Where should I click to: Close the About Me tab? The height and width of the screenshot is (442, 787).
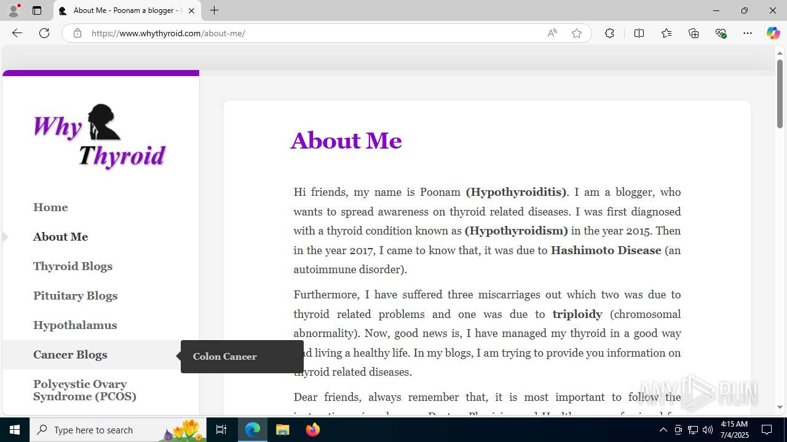191,10
